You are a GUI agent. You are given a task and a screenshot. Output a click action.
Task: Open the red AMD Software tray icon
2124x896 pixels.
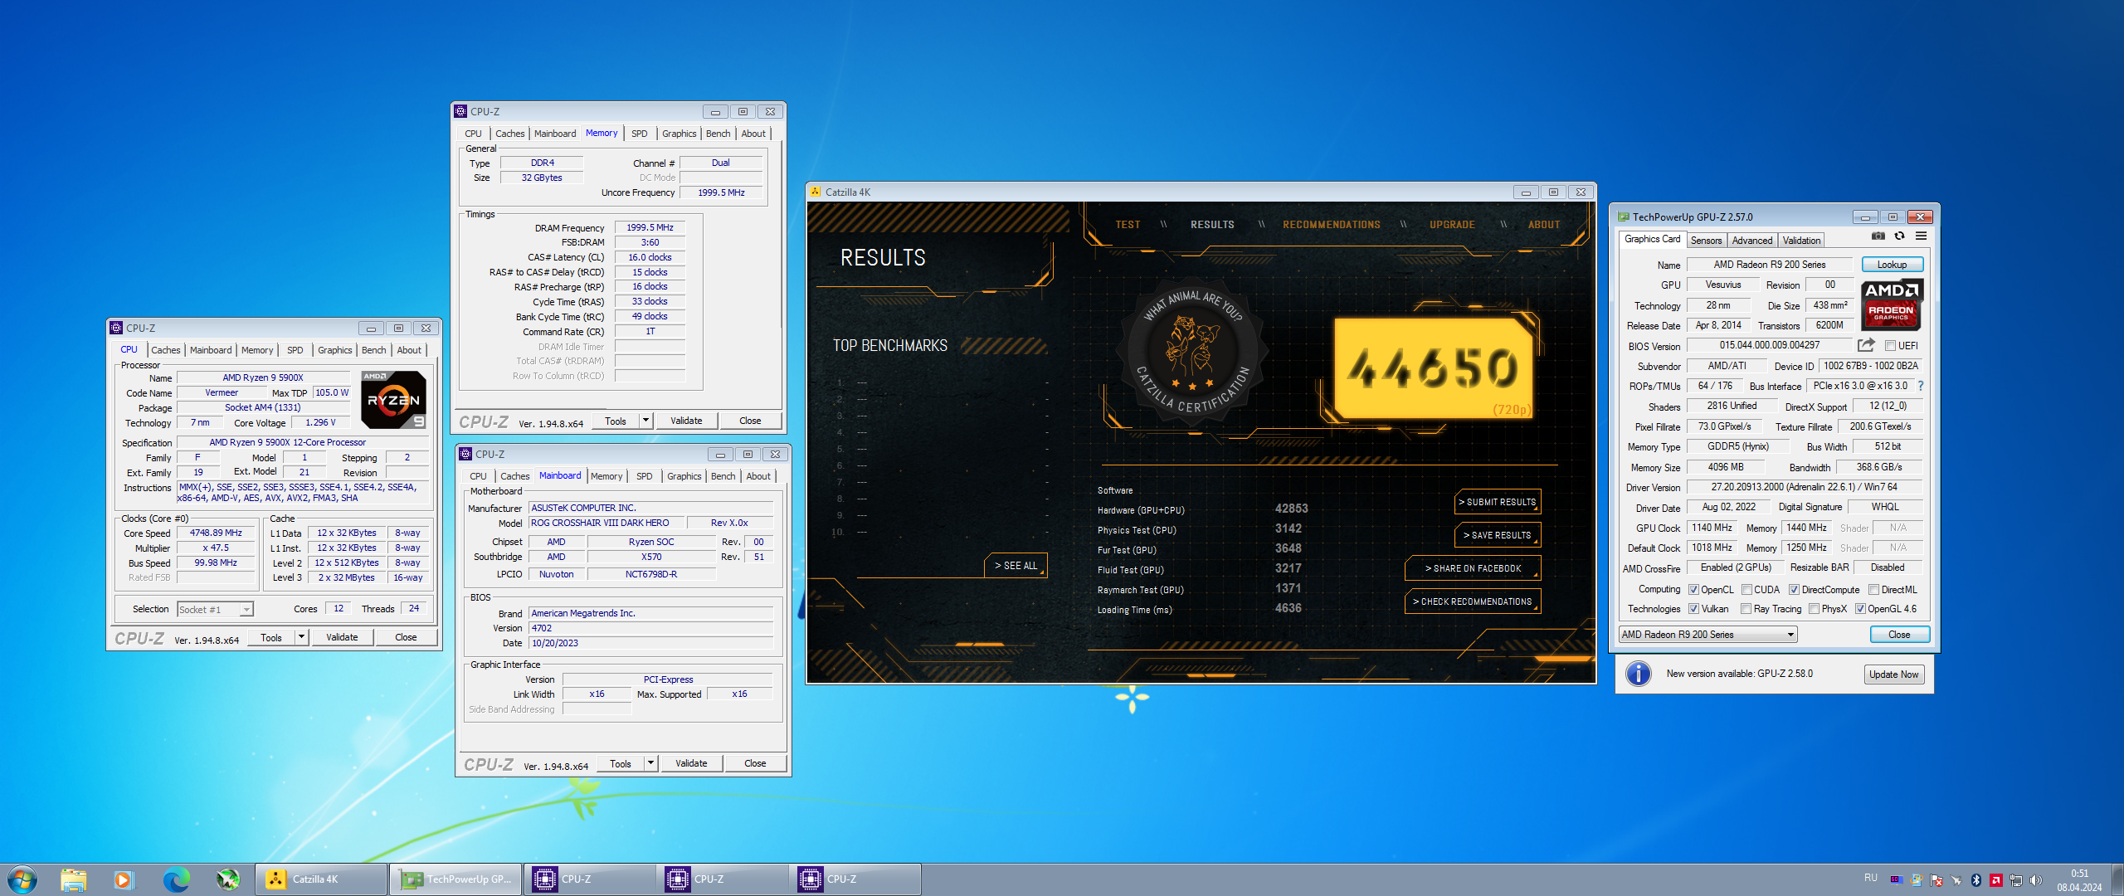[x=1996, y=880]
